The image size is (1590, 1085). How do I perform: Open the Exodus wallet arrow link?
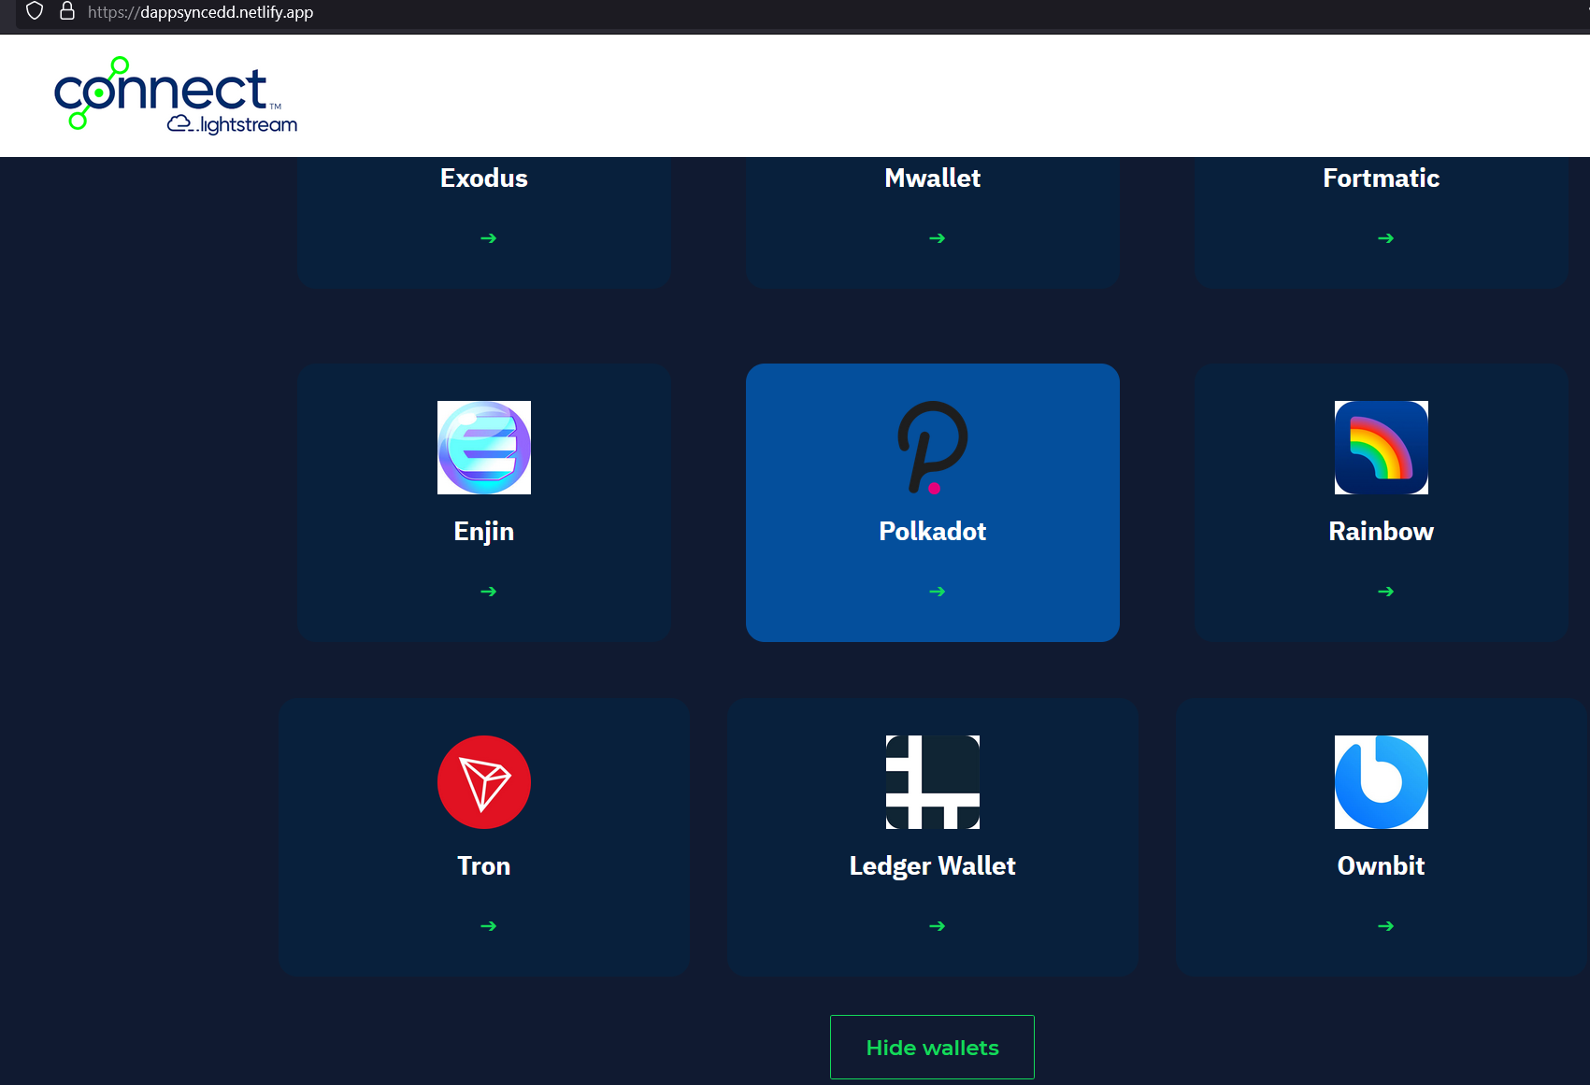487,238
